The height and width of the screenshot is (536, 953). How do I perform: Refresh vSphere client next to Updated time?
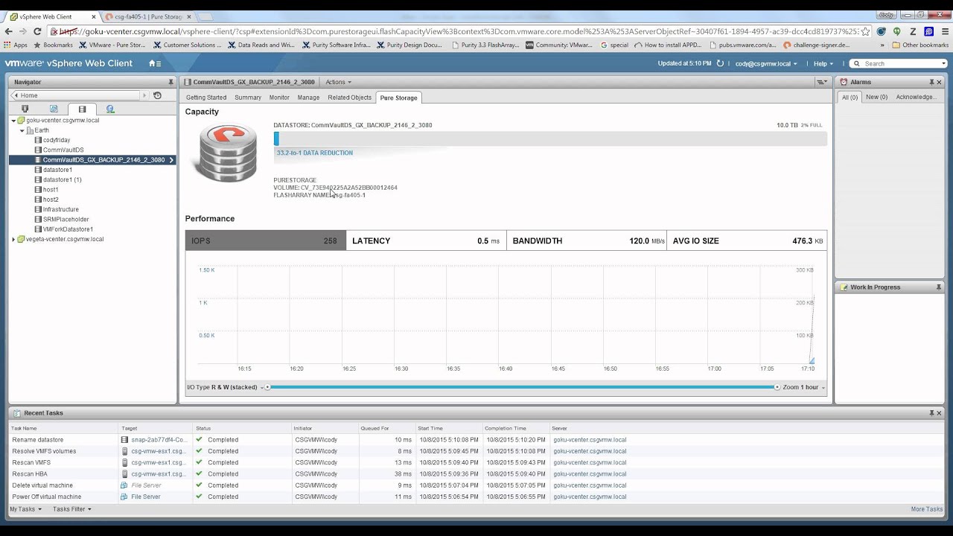point(720,63)
